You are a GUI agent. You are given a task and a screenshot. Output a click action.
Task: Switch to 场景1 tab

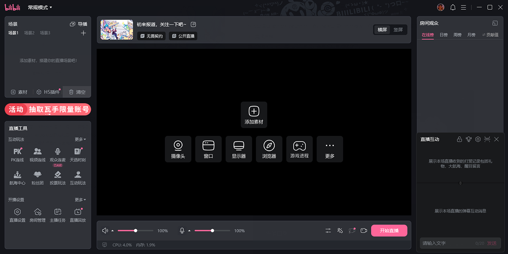(13, 33)
